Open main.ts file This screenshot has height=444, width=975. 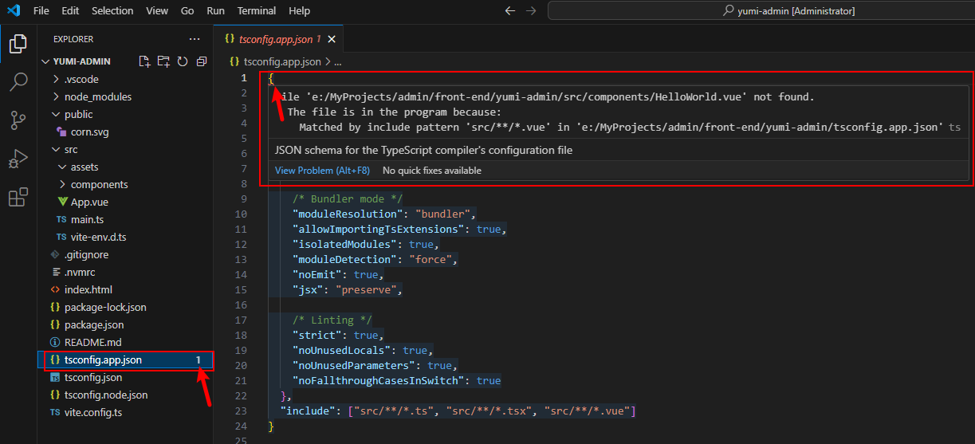pos(87,219)
